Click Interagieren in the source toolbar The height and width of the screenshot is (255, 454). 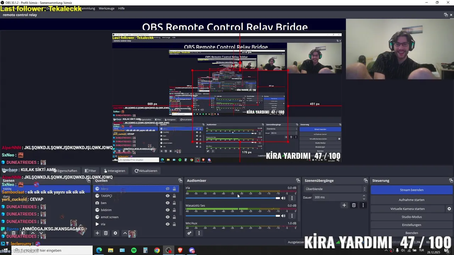(114, 171)
